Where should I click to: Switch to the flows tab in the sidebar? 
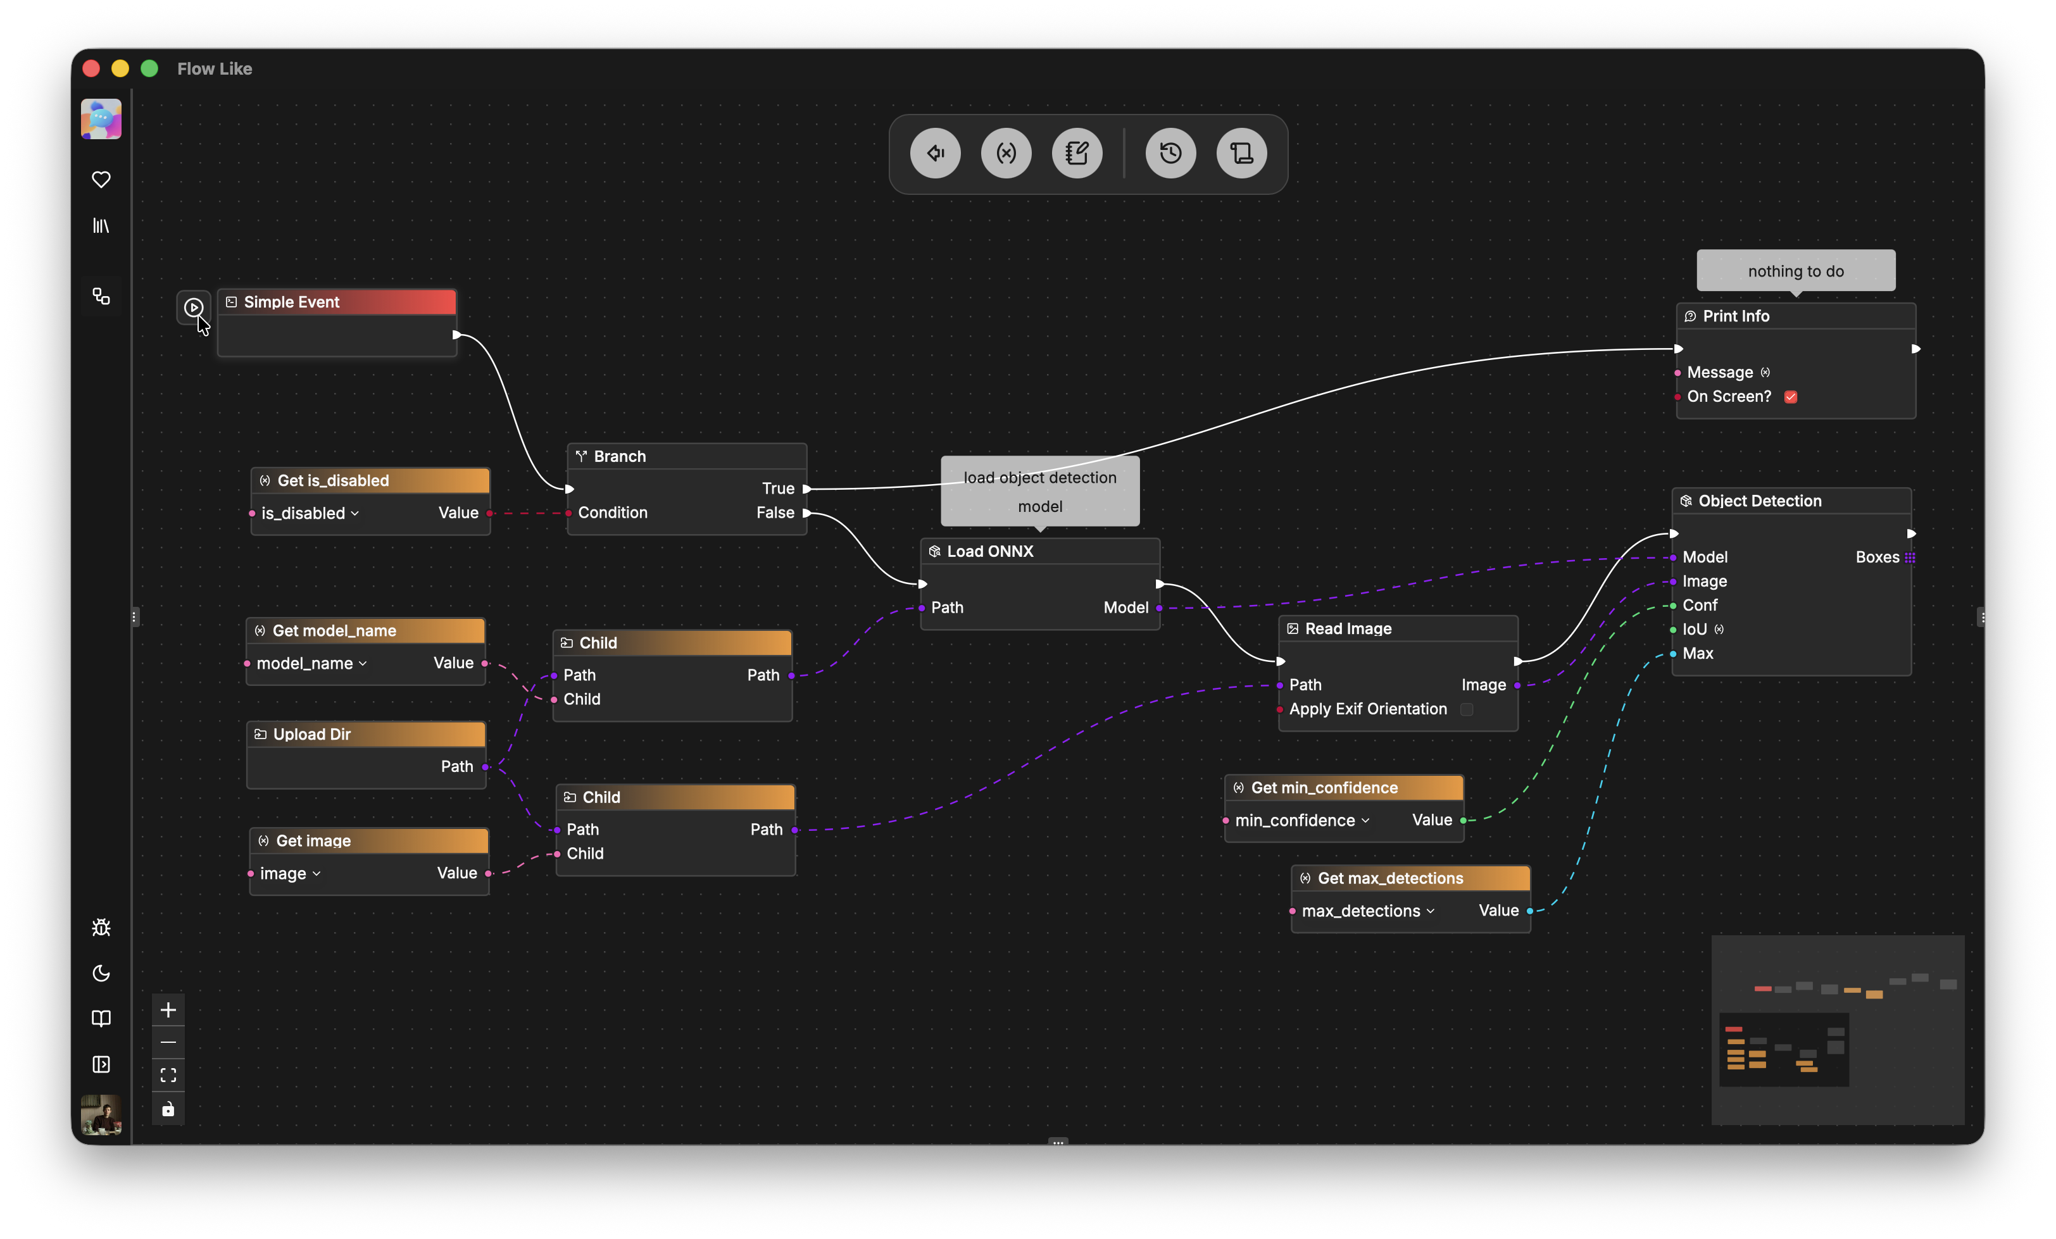pos(101,297)
